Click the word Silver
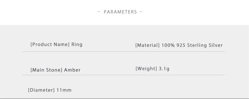The width and height of the screenshot is (249, 99). click(216, 45)
